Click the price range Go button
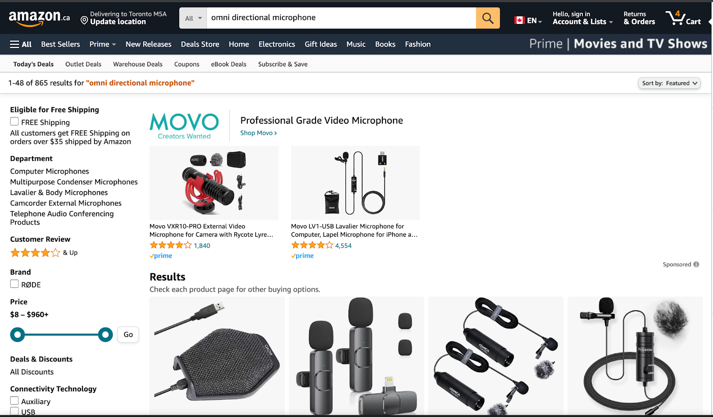This screenshot has width=713, height=417. [128, 335]
